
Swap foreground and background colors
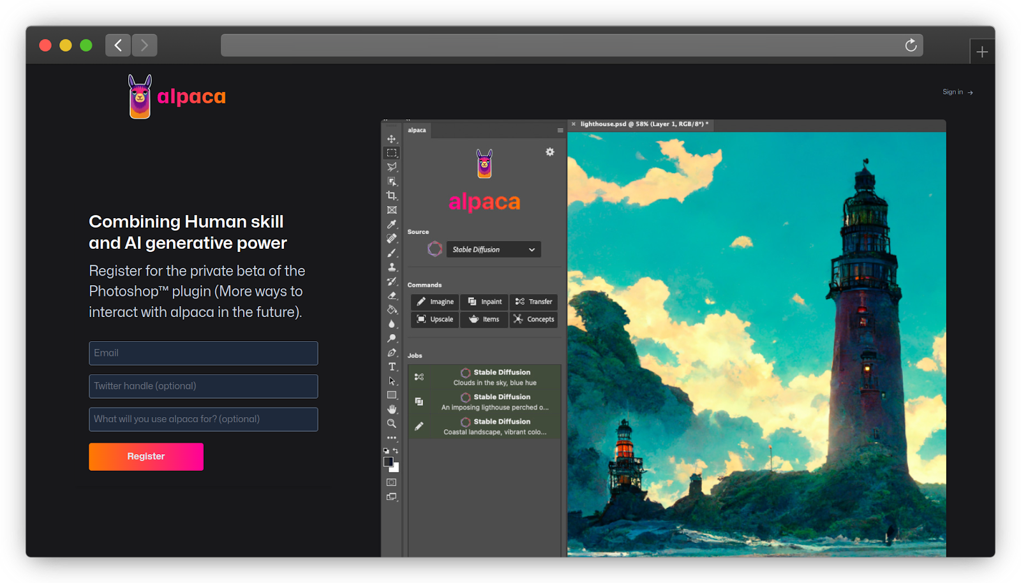396,451
